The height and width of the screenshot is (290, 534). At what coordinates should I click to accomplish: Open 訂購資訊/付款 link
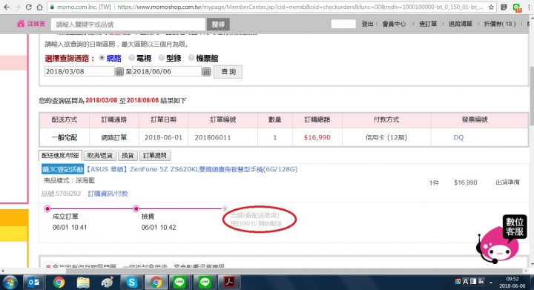108,194
